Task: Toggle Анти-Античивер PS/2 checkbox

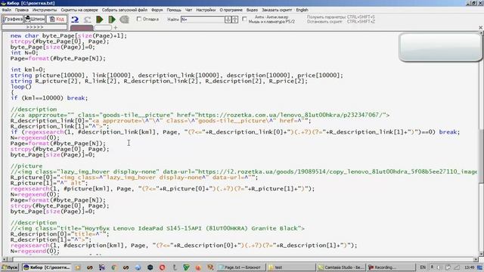Action: pyautogui.click(x=244, y=19)
